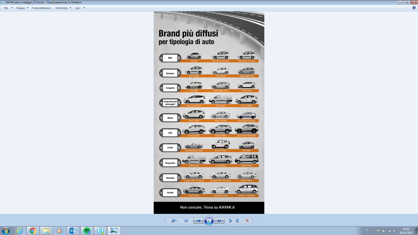Screen dimensions: 418x235
Task: Click the 'Grande' key tag label
Action: [x=170, y=193]
